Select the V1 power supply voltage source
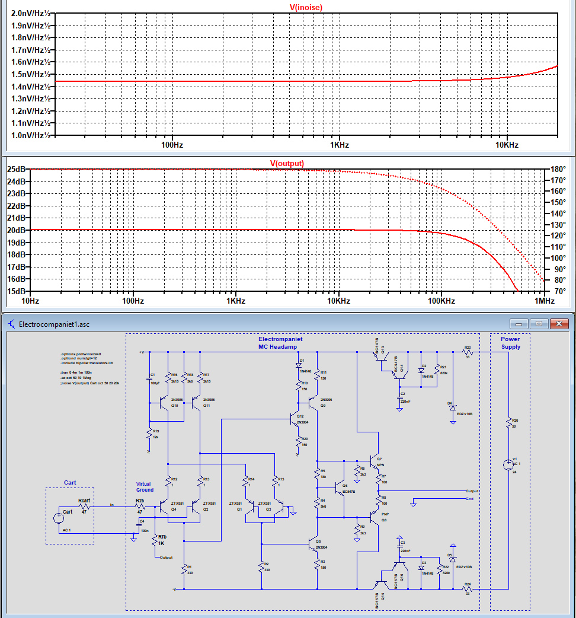The image size is (576, 618). tap(508, 464)
